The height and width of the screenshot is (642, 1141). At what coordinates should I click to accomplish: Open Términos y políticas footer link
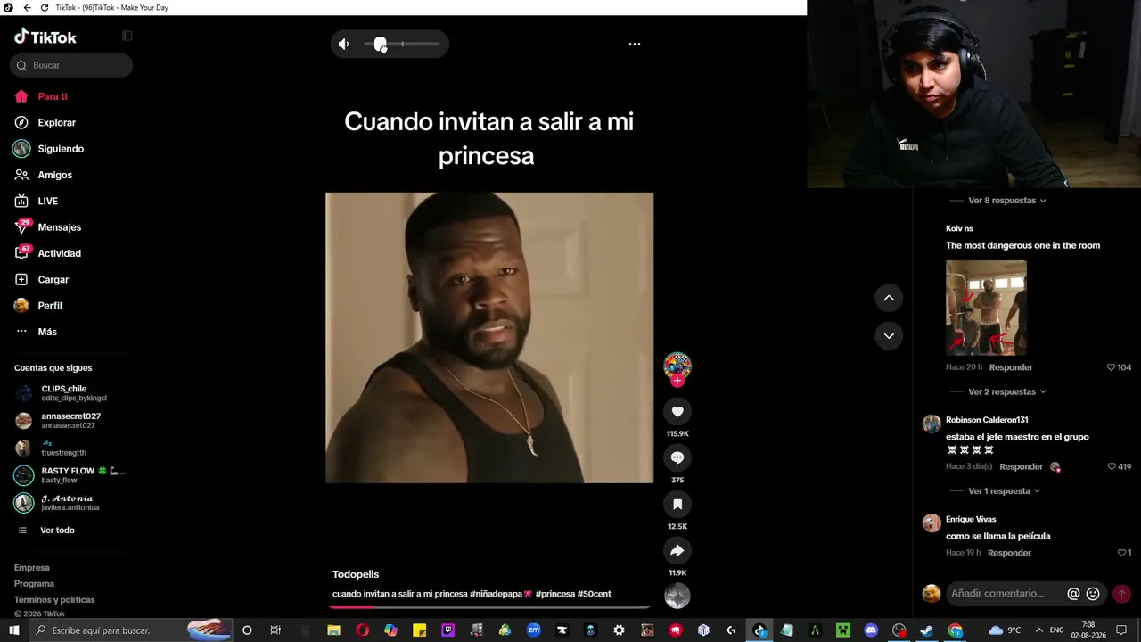pyautogui.click(x=54, y=600)
